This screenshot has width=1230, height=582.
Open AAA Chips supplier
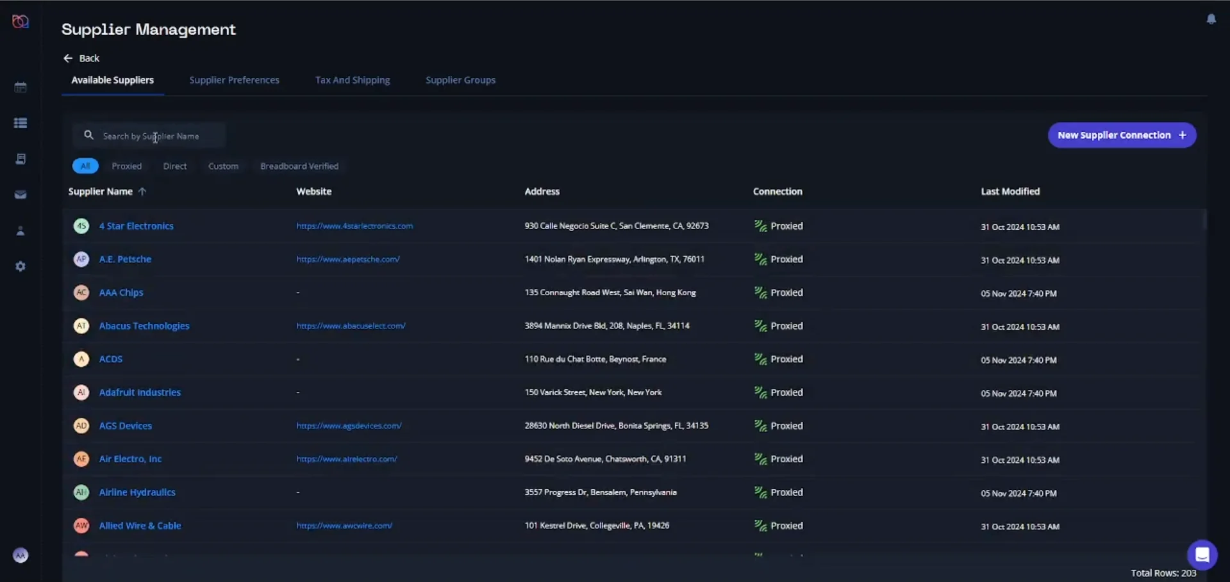click(x=121, y=293)
